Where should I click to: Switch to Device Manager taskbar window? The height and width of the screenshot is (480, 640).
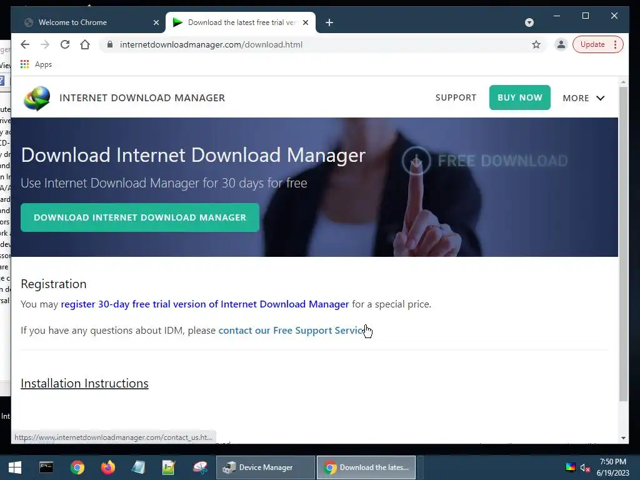pos(266,467)
